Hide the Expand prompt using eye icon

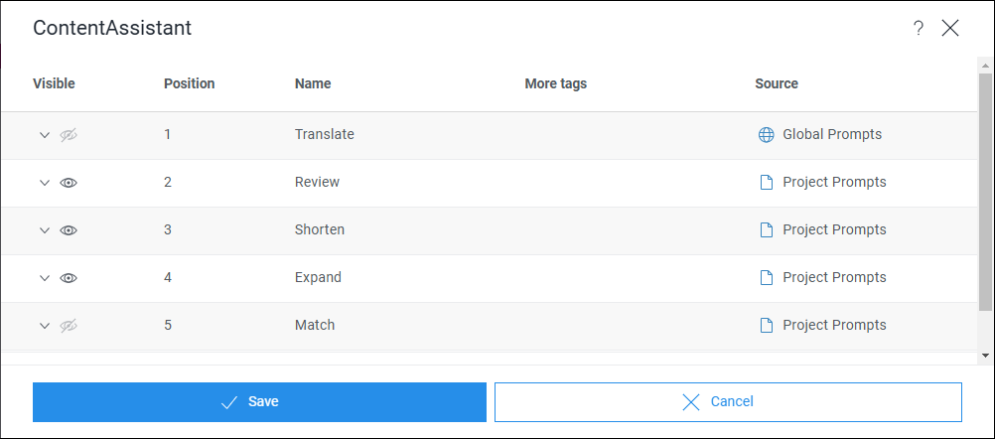pos(69,278)
